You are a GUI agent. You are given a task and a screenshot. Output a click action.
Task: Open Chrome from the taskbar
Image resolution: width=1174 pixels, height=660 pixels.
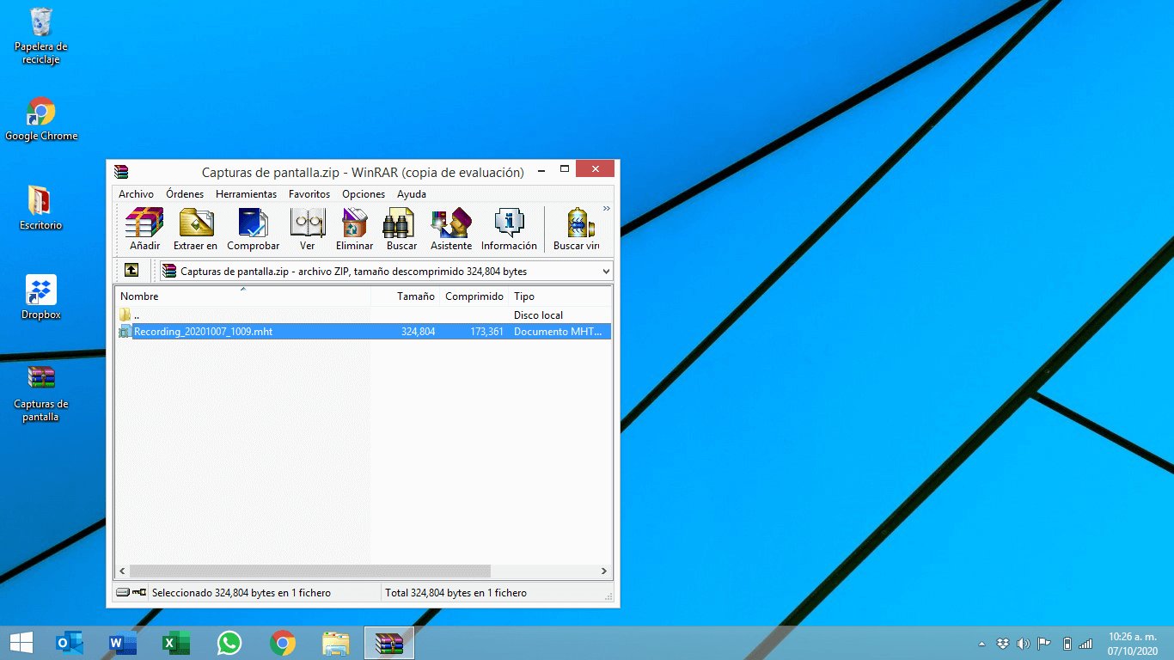(x=283, y=643)
